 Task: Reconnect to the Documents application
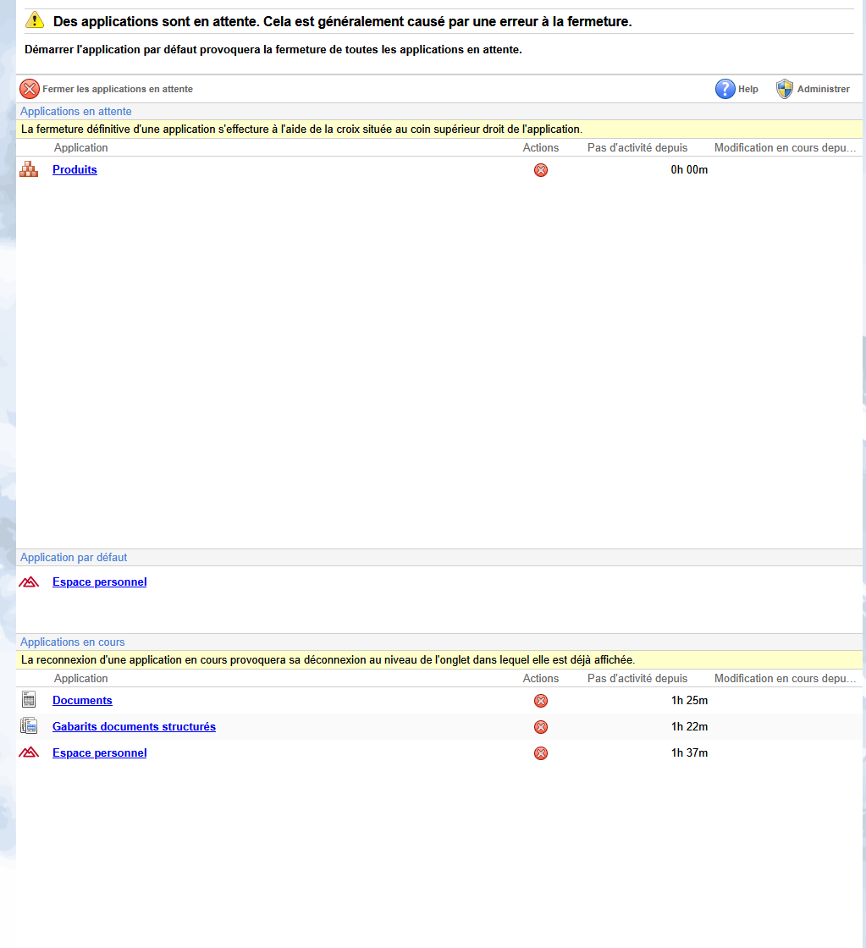click(82, 701)
